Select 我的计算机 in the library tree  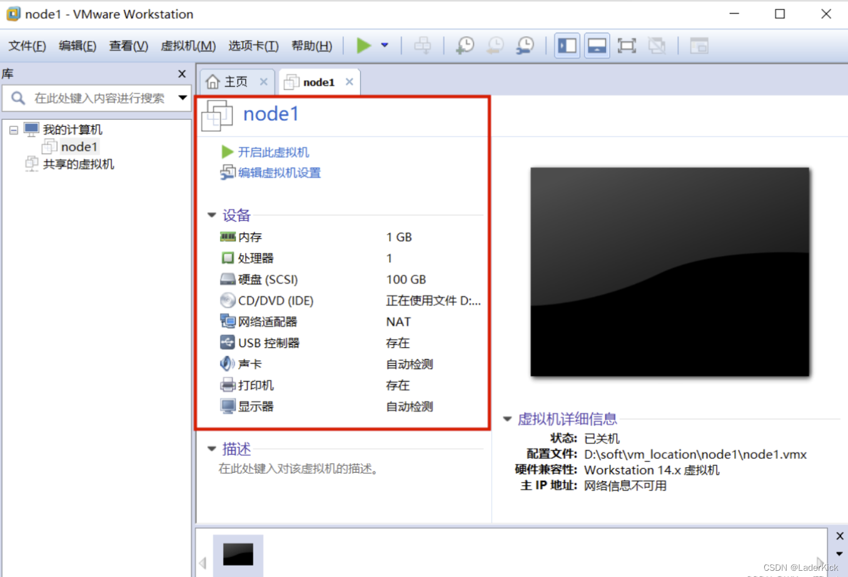pos(72,129)
